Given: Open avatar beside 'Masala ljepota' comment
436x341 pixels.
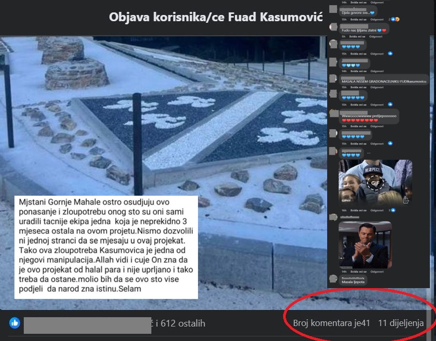Looking at the screenshot, I should pos(333,279).
